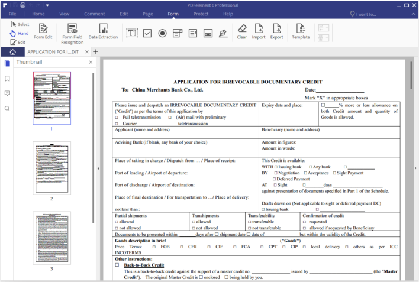Open the search panel in sidebar
The image size is (419, 282).
7,108
